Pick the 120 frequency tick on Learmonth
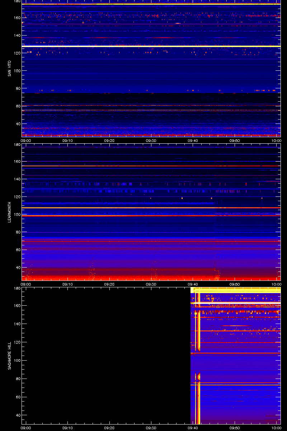 coord(17,197)
